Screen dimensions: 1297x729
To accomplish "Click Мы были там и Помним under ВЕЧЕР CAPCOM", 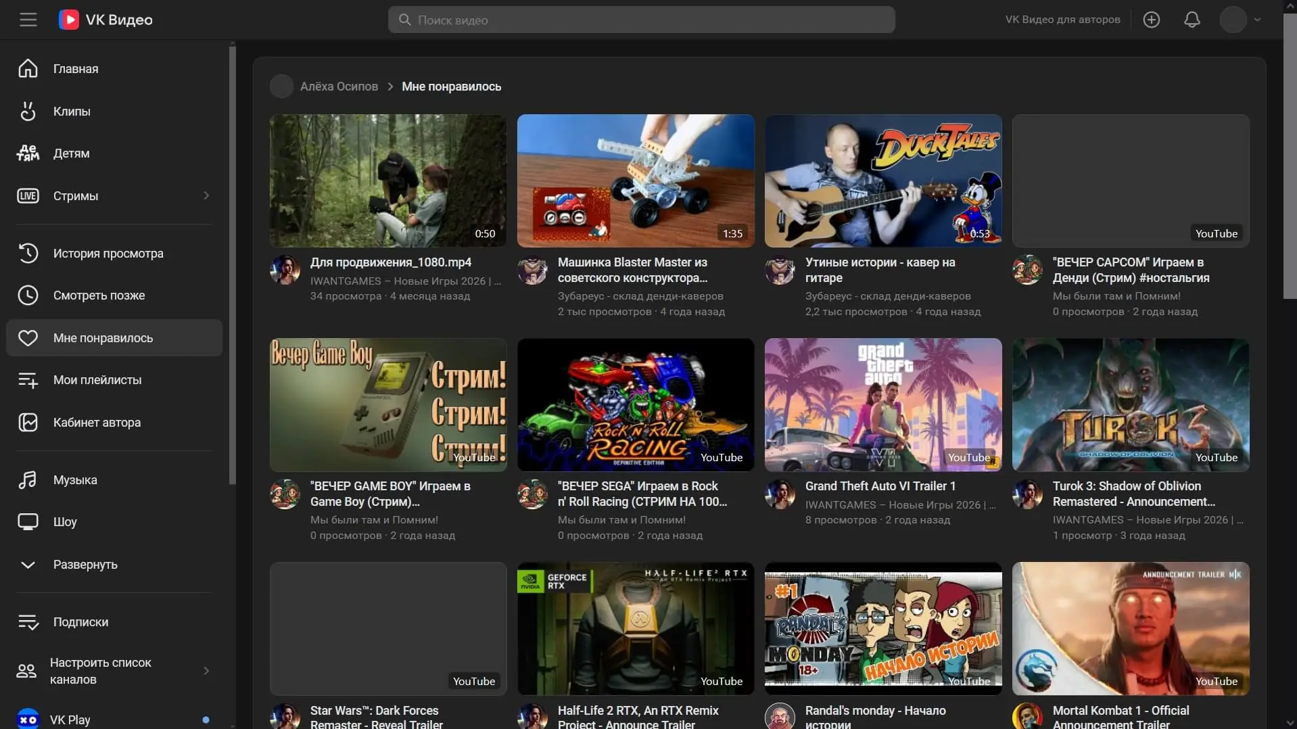I will click(1116, 296).
